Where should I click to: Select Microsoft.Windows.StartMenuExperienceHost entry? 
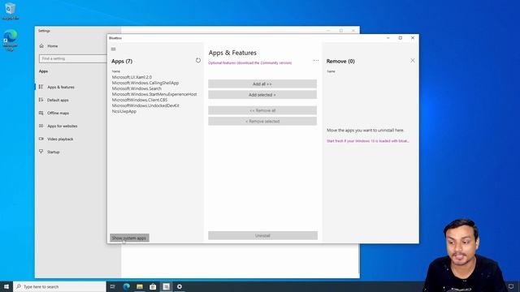[x=154, y=94]
